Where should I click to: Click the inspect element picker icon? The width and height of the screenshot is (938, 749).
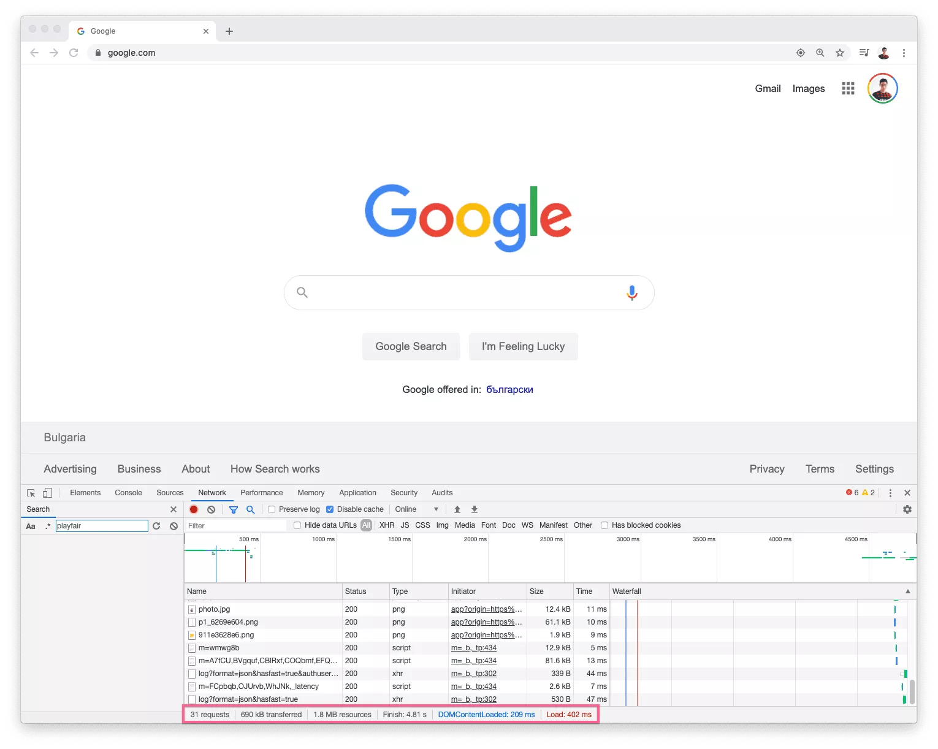pyautogui.click(x=31, y=493)
